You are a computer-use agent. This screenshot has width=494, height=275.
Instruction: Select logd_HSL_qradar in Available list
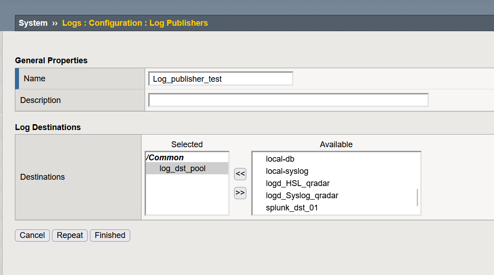[298, 183]
